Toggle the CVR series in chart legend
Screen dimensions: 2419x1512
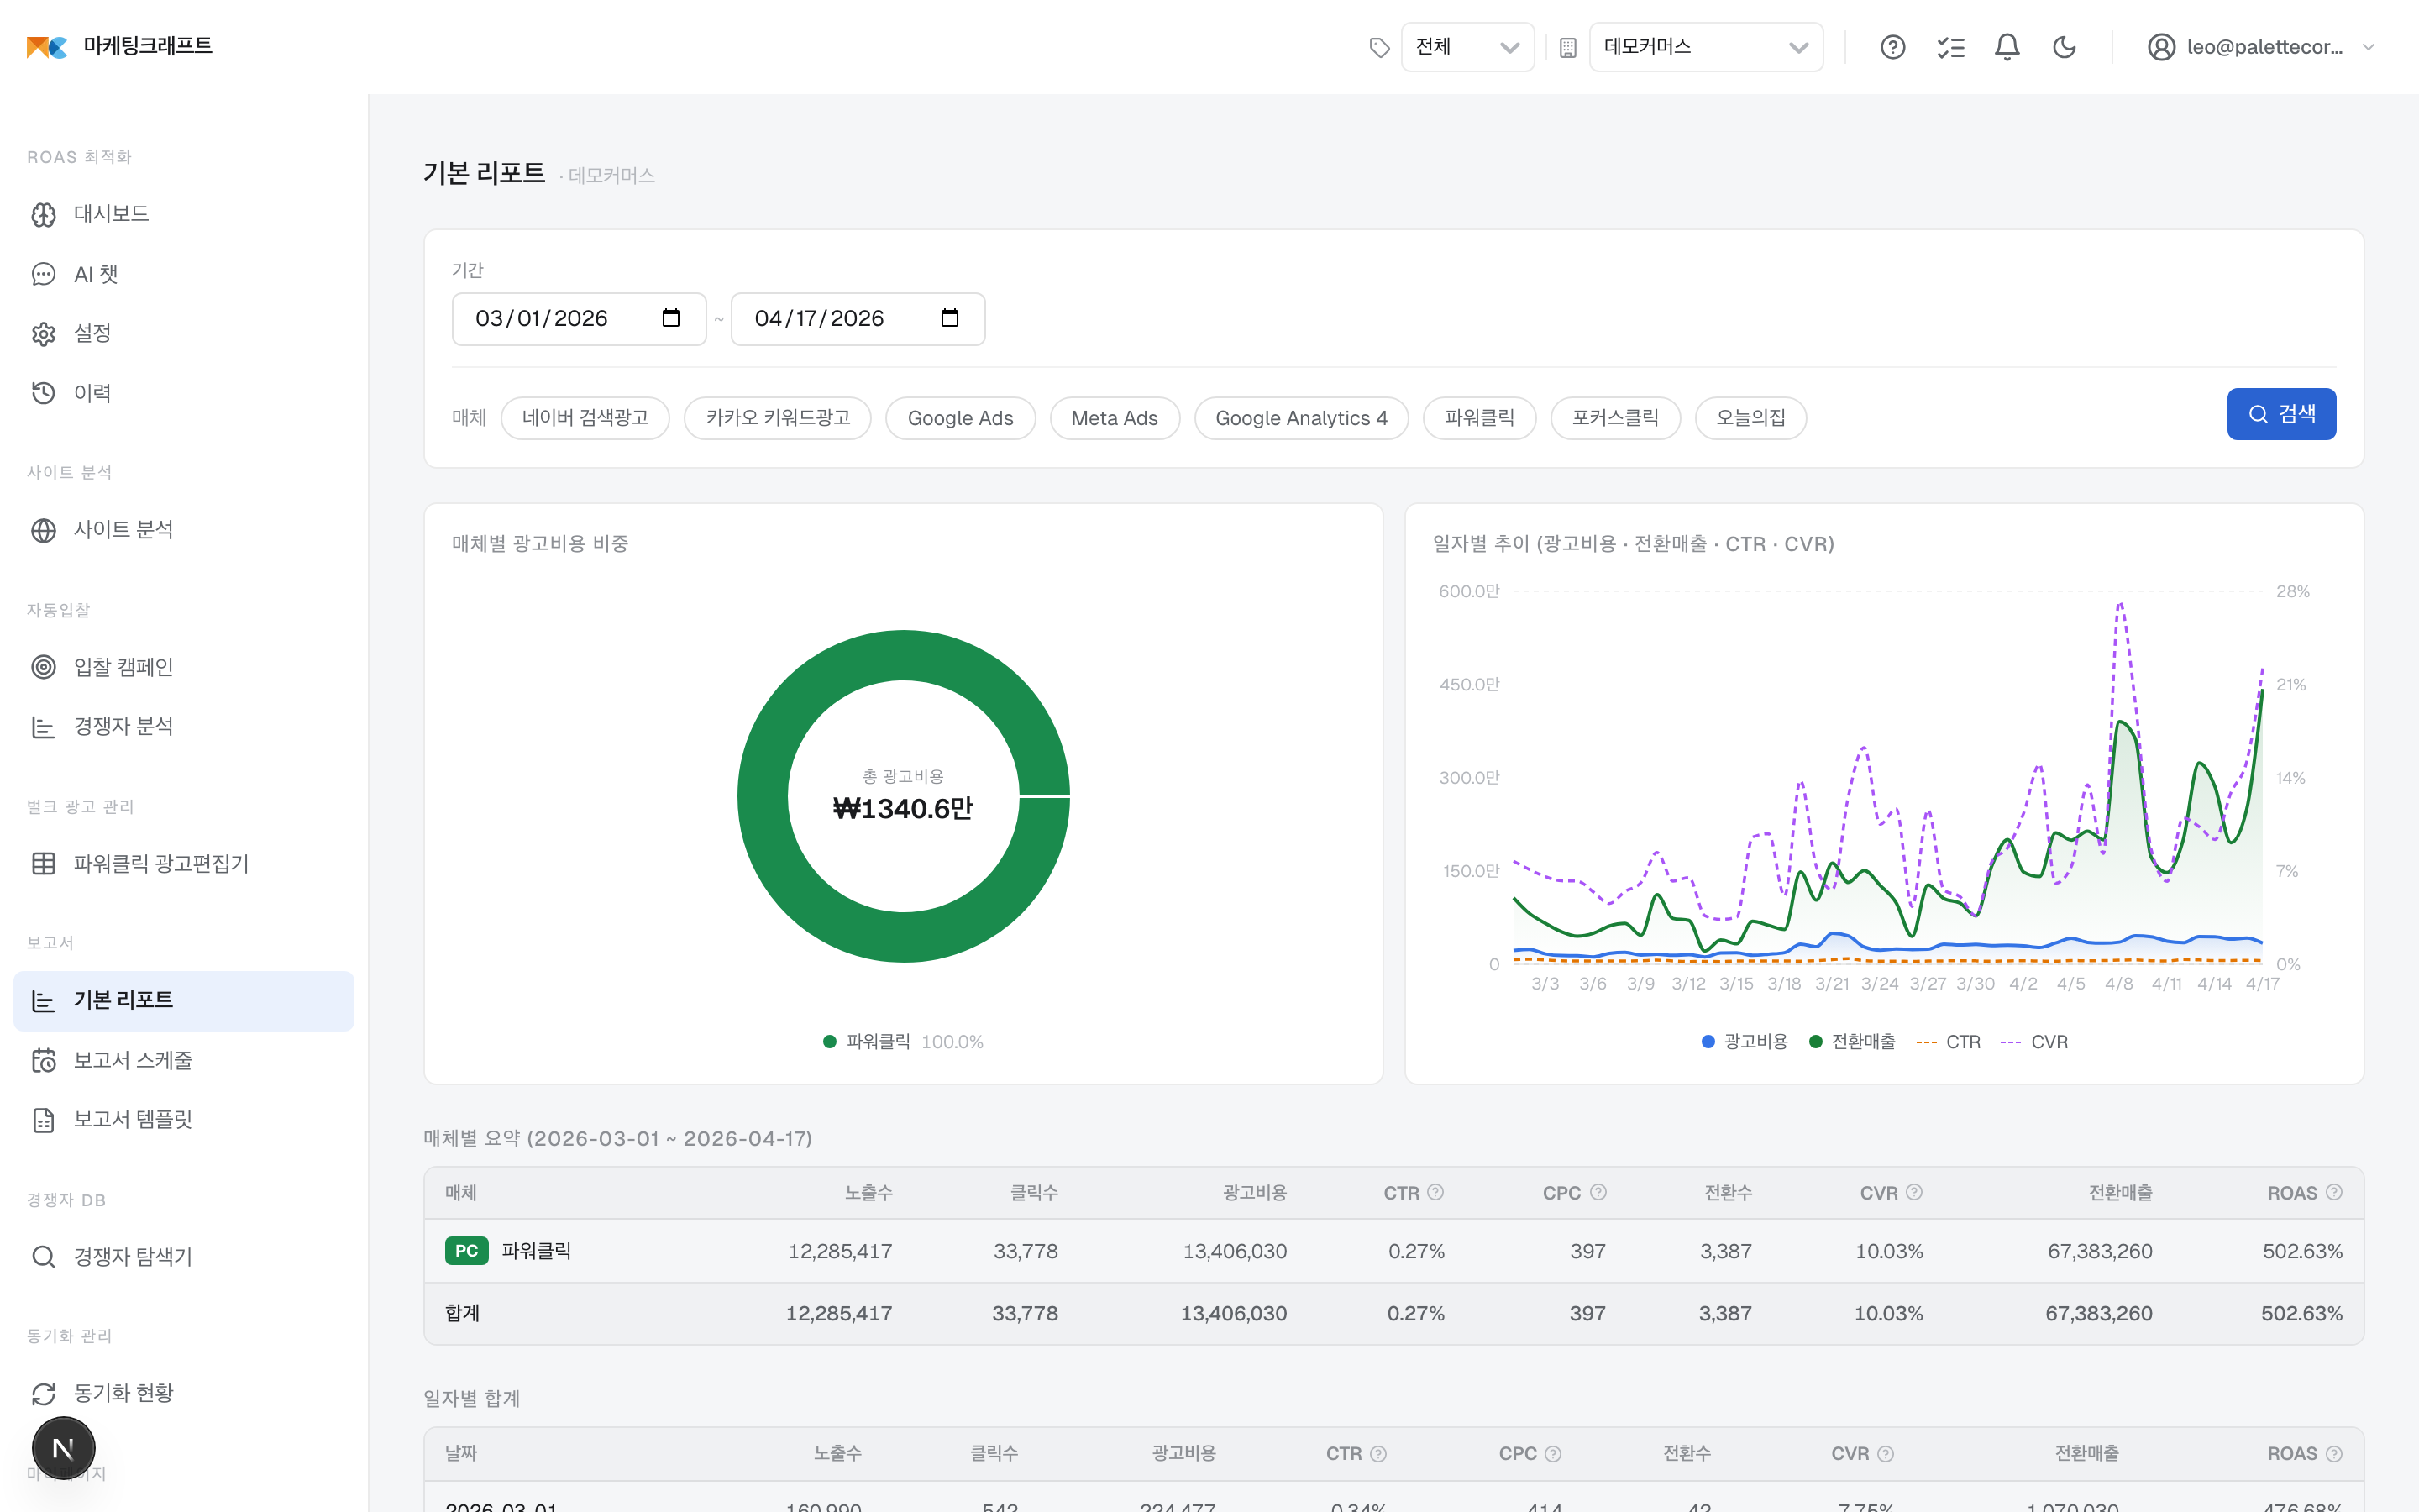tap(2034, 1042)
